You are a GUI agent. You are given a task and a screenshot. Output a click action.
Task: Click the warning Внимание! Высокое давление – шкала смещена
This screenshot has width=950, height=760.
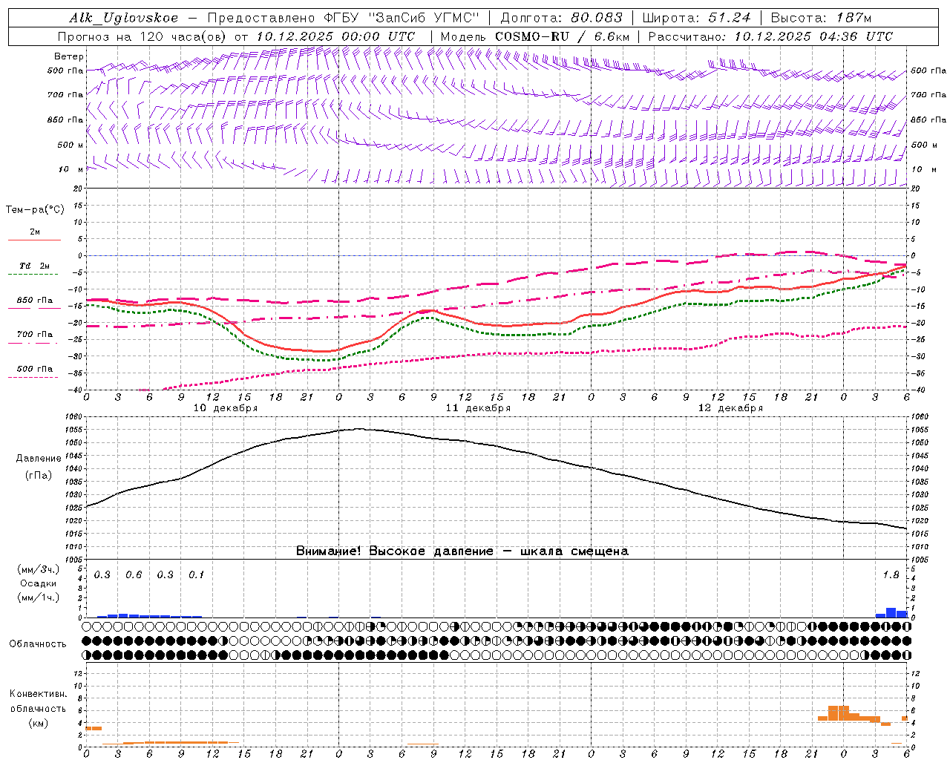pos(462,551)
